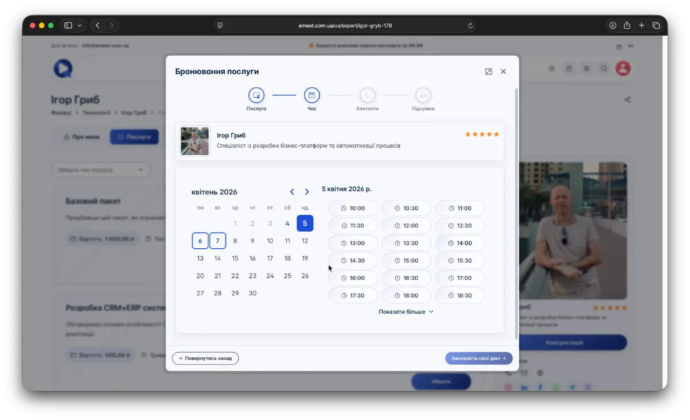Open Safari sidebar dropdown chevron
The width and height of the screenshot is (690, 420).
coord(79,25)
